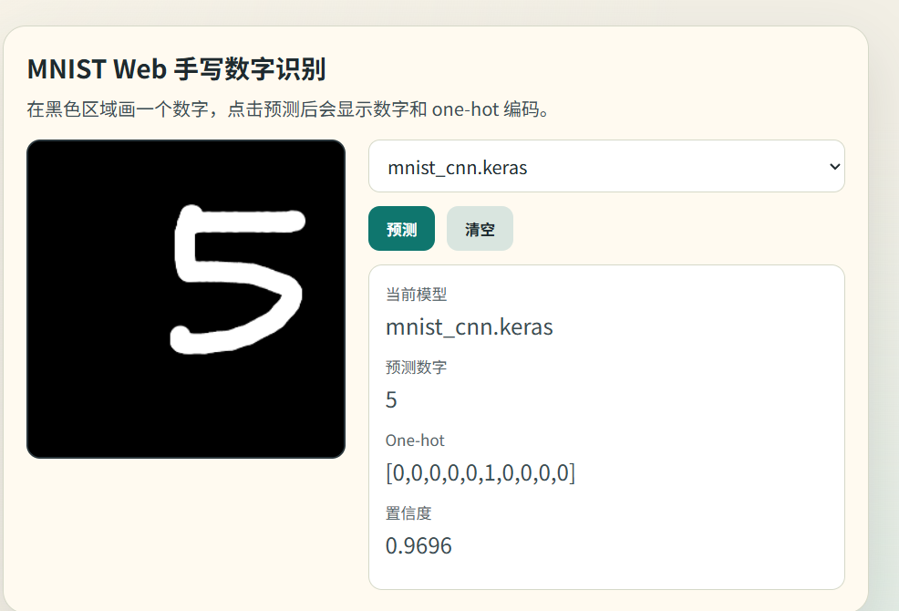Select the mnist_cnn.keras text in results panel
This screenshot has height=611, width=899.
point(469,327)
